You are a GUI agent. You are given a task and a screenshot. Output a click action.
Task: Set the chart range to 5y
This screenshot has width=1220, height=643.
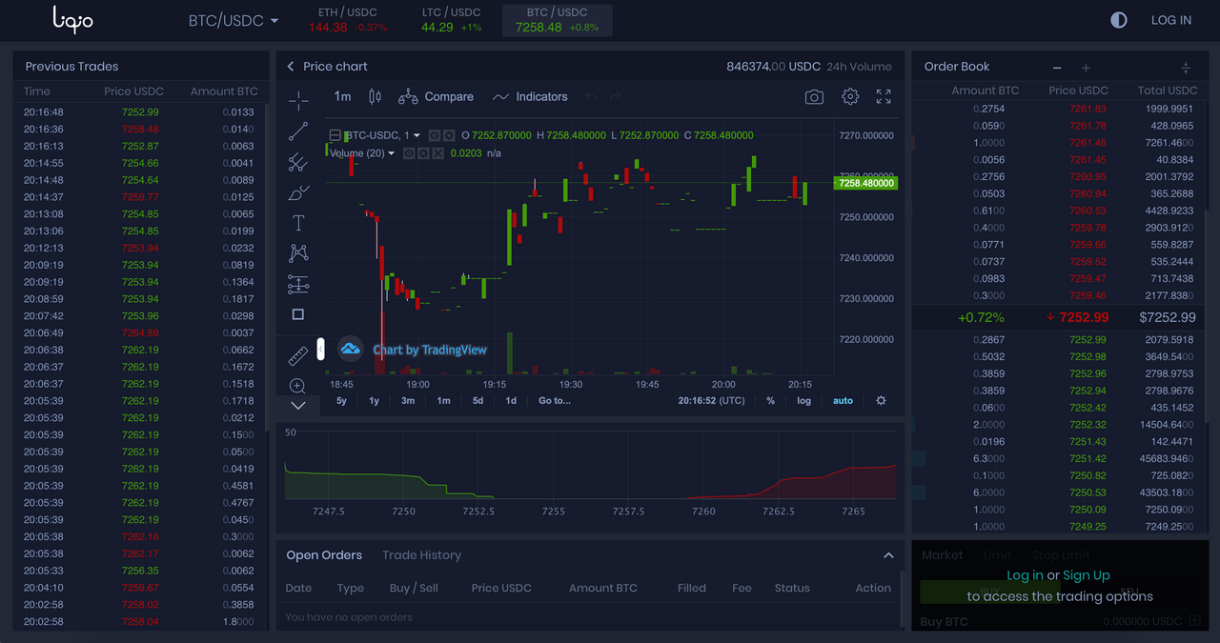342,401
